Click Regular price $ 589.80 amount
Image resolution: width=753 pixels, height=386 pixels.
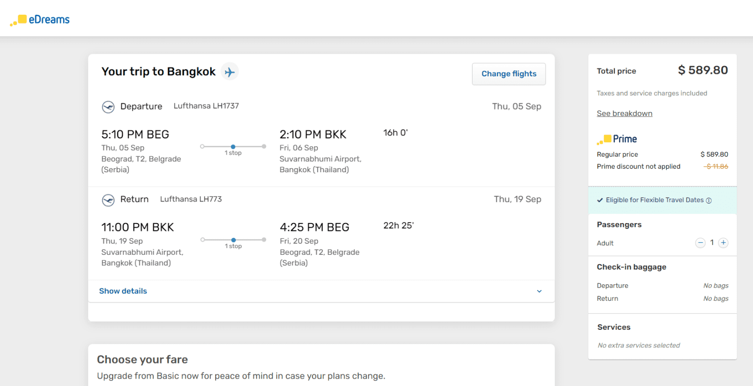(x=714, y=154)
